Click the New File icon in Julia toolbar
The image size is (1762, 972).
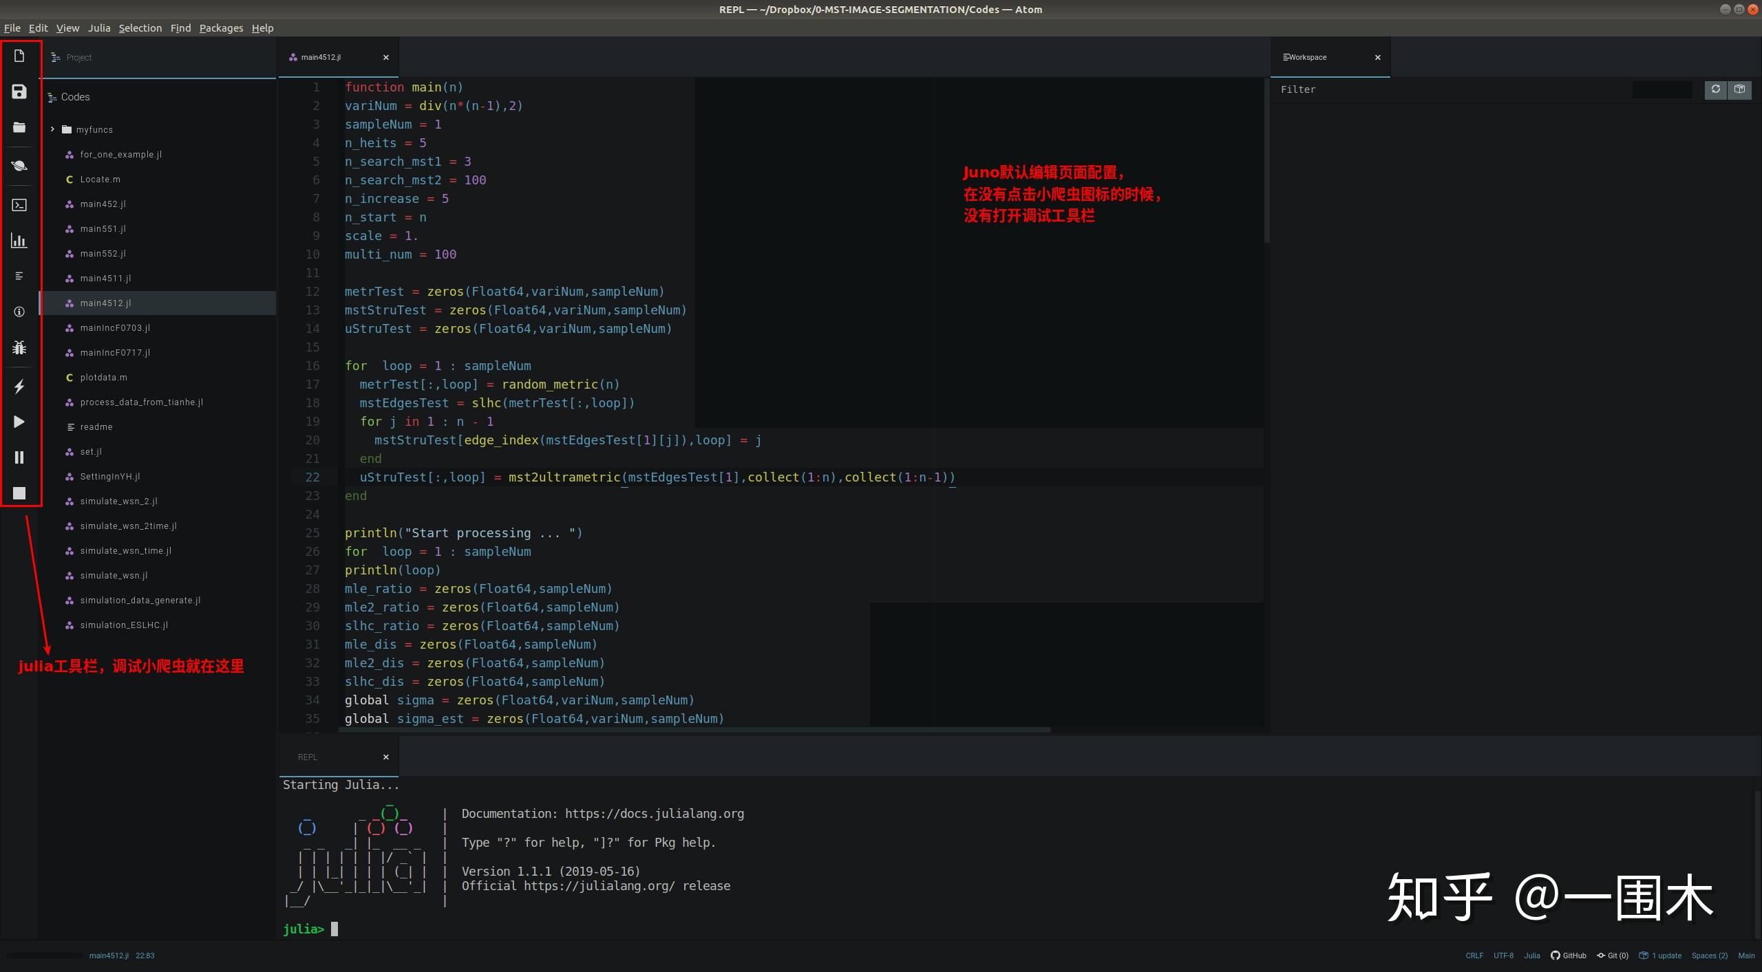coord(19,56)
